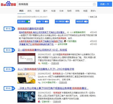Open 删库跑路的最新相关信息 result
The width and height of the screenshot is (113, 104).
[x=31, y=29]
